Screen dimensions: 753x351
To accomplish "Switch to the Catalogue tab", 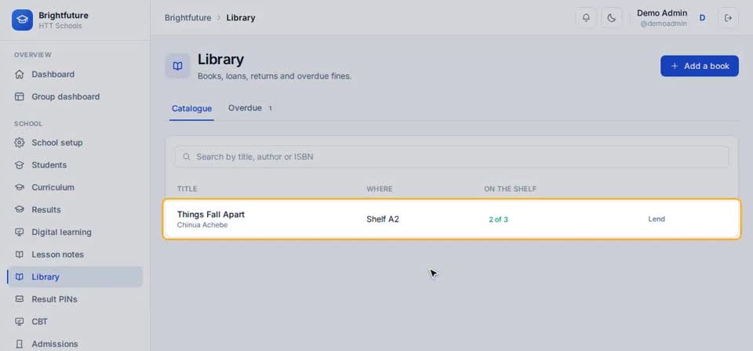I will click(x=191, y=108).
